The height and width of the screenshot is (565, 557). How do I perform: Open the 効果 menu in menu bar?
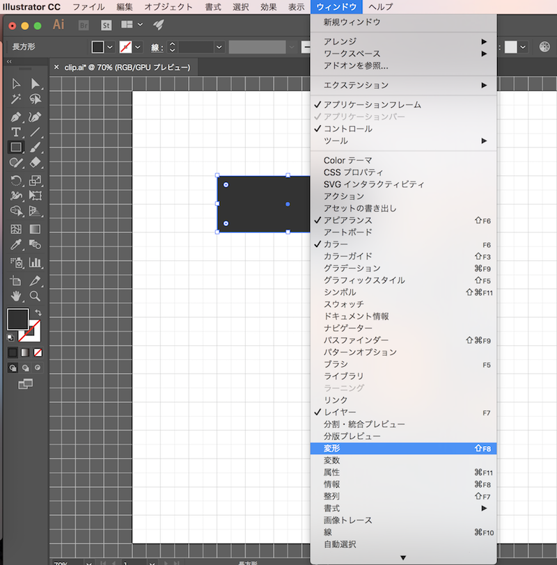(x=268, y=7)
